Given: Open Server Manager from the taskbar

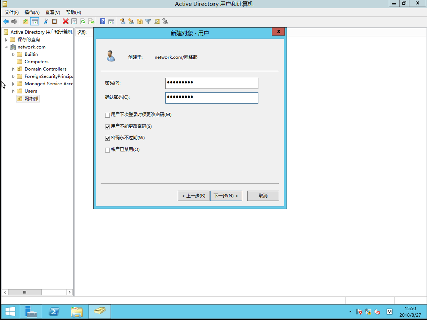Looking at the screenshot, I should pos(31,312).
